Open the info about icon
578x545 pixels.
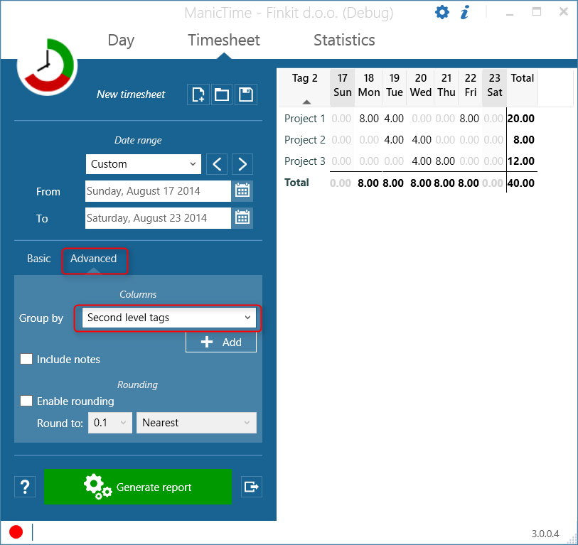465,13
